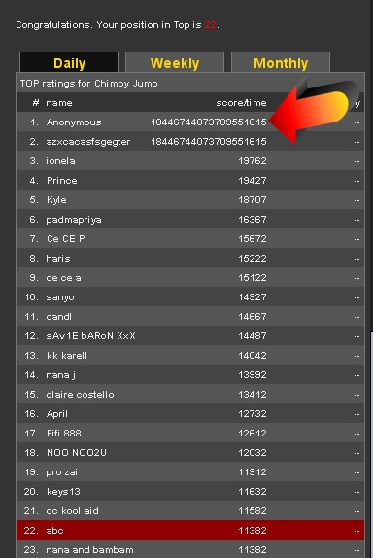Click score 11582 in cc kool aid's row
This screenshot has width=373, height=558.
[253, 511]
